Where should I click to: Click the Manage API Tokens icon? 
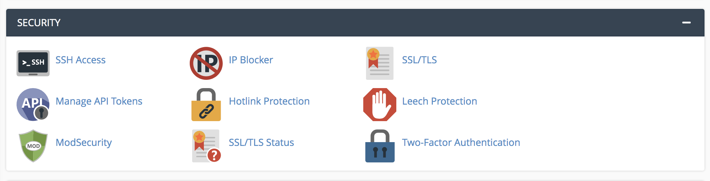click(33, 105)
